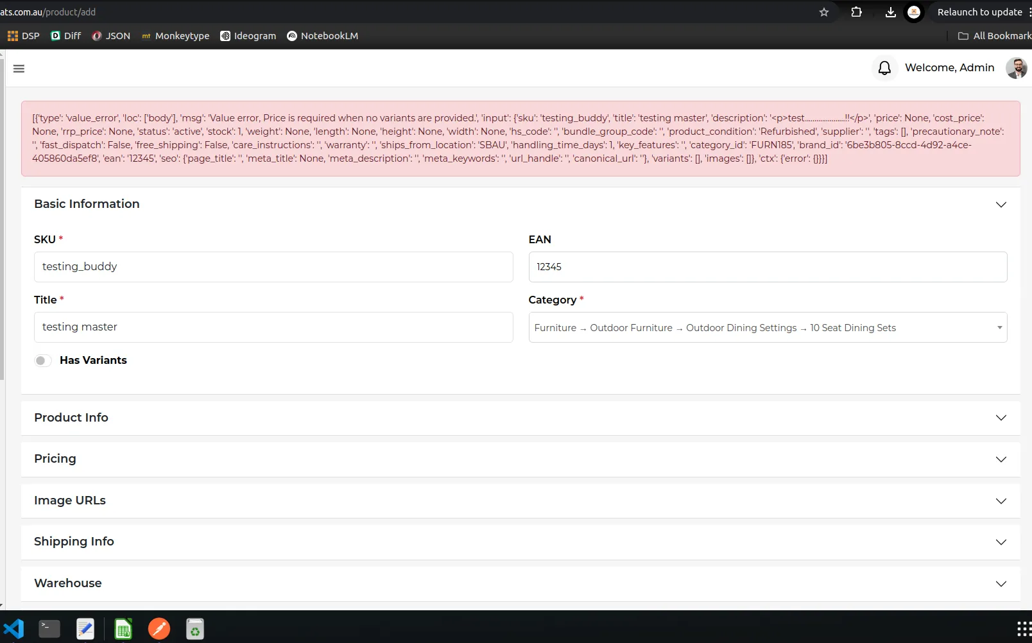Expand the Pricing section
Viewport: 1032px width, 643px height.
pyautogui.click(x=520, y=459)
